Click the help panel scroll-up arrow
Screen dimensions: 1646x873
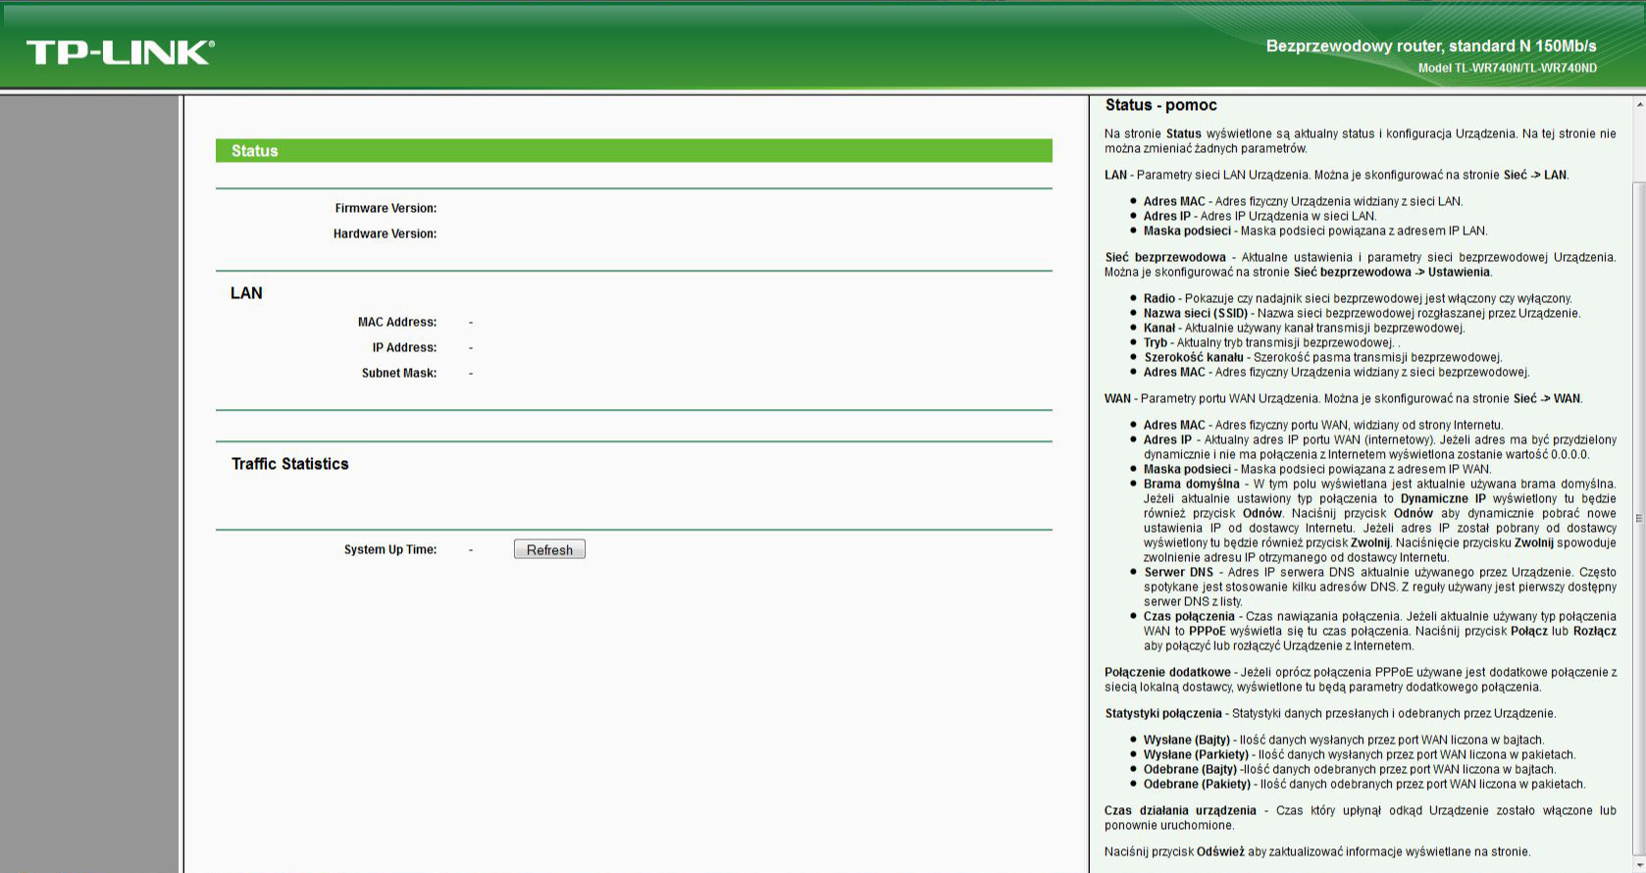click(x=1639, y=104)
